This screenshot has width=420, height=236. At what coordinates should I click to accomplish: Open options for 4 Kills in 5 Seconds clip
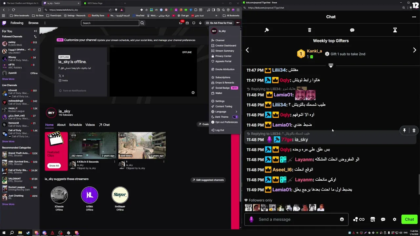[115, 162]
